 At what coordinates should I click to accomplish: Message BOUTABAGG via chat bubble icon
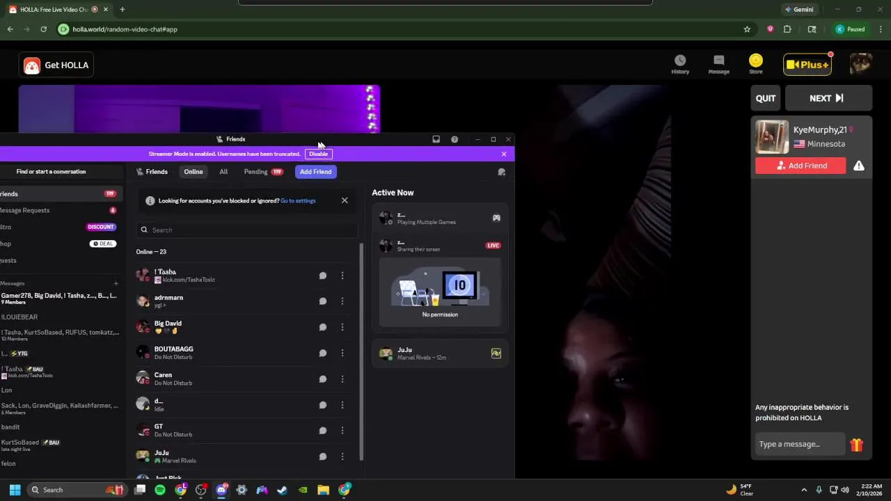click(323, 353)
